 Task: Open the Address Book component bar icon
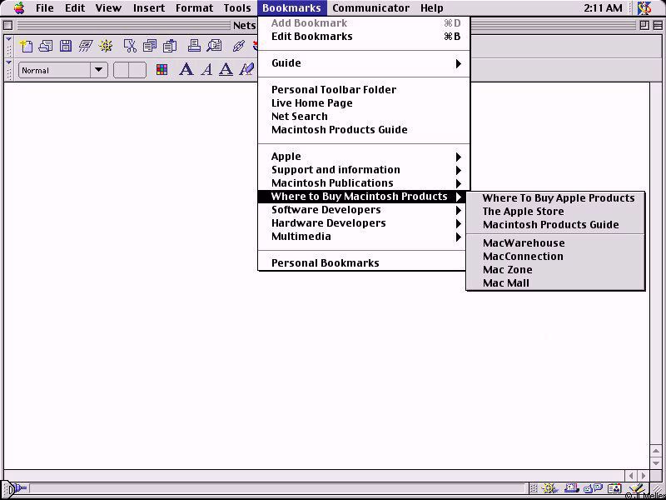click(614, 489)
